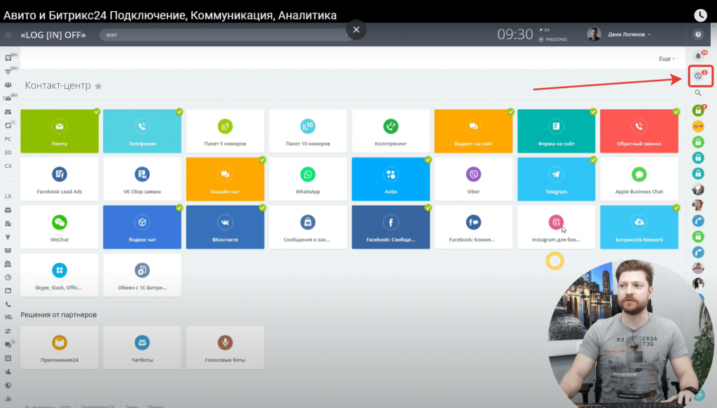Open the Apple Business Chat tile
This screenshot has height=408, width=717.
click(x=639, y=179)
